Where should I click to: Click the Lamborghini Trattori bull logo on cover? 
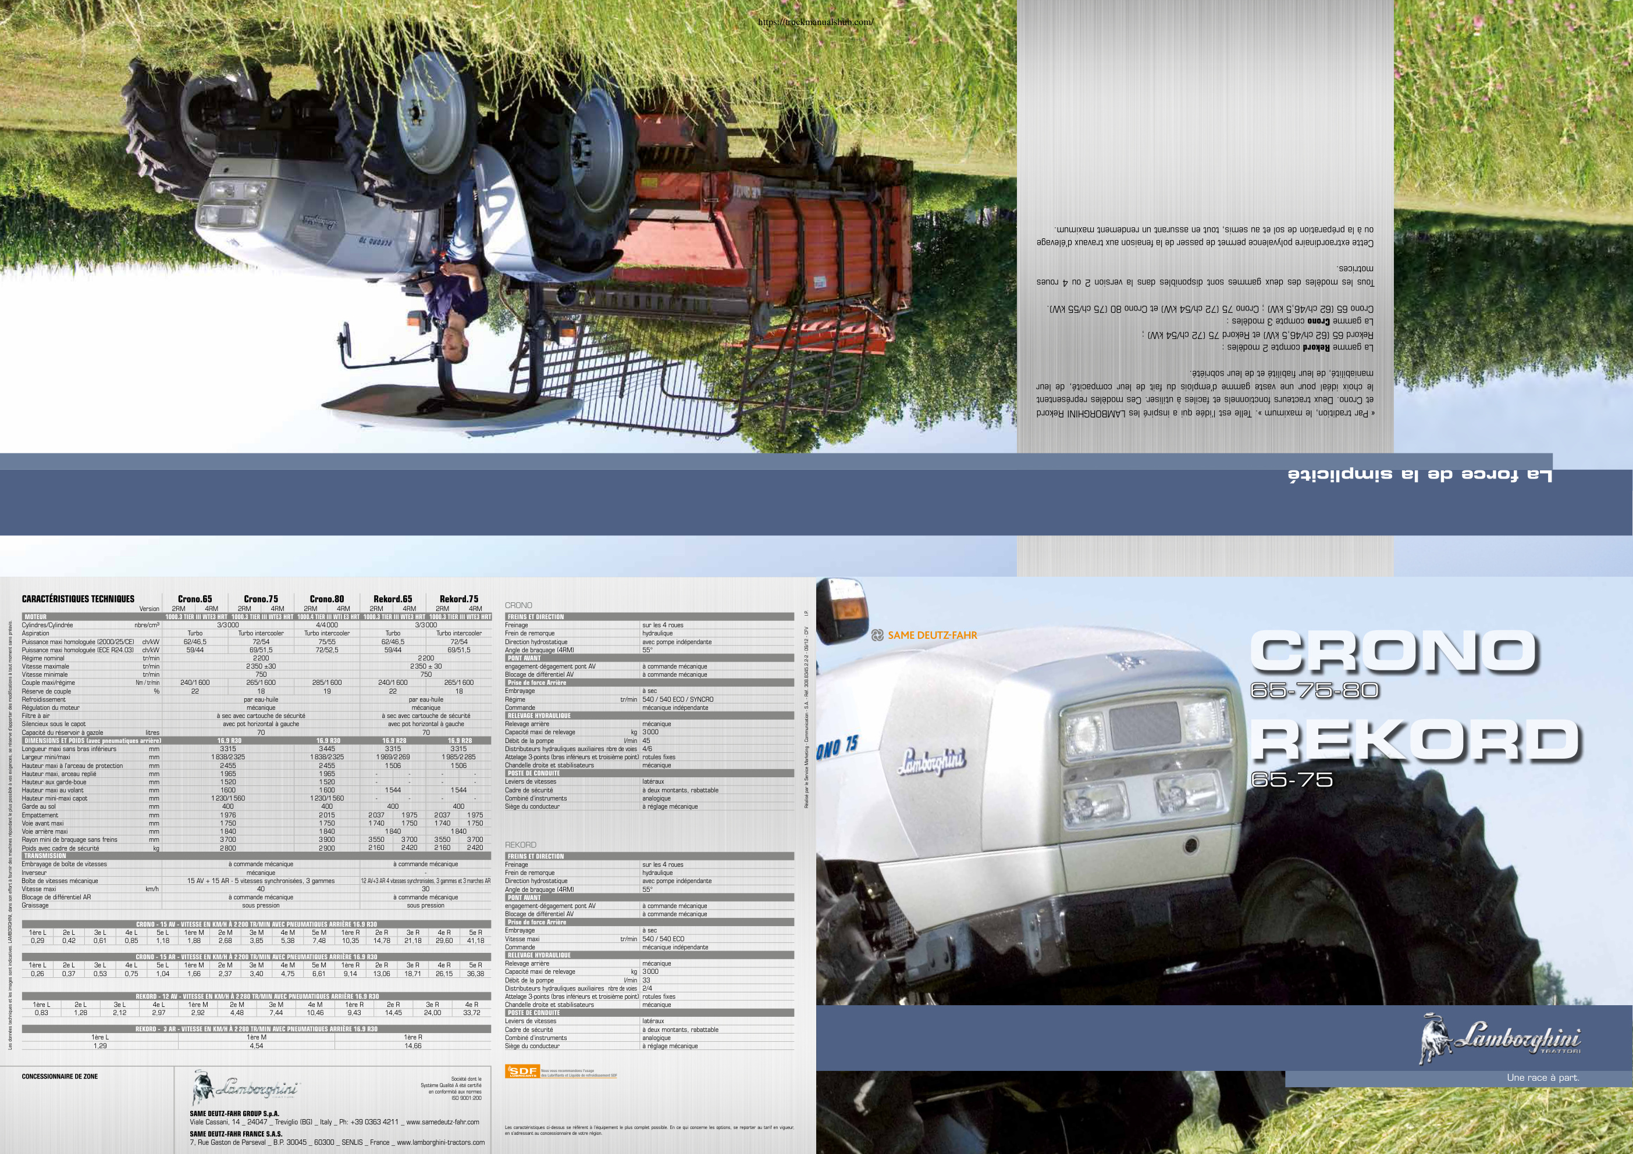(x=1499, y=1039)
